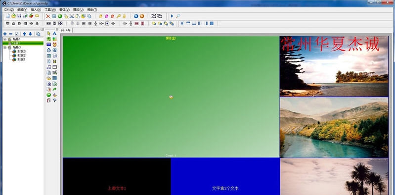Click the yellow key icon
Screen dimensions: 395x195
click(x=118, y=16)
